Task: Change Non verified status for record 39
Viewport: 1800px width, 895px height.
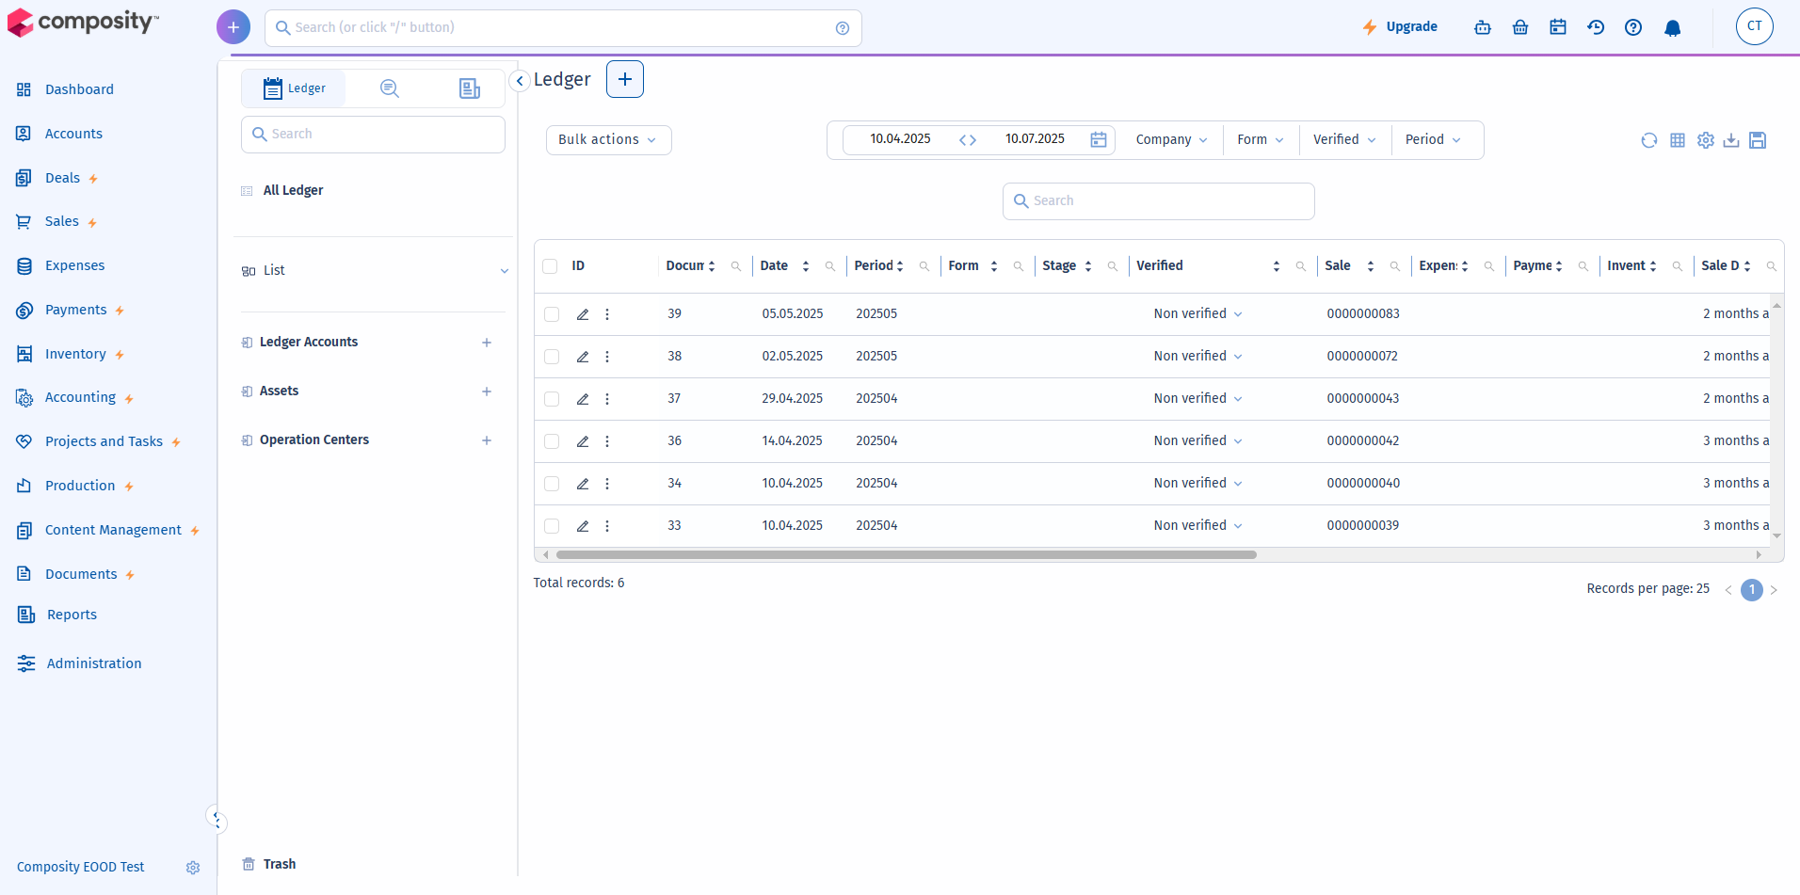Action: [1197, 314]
